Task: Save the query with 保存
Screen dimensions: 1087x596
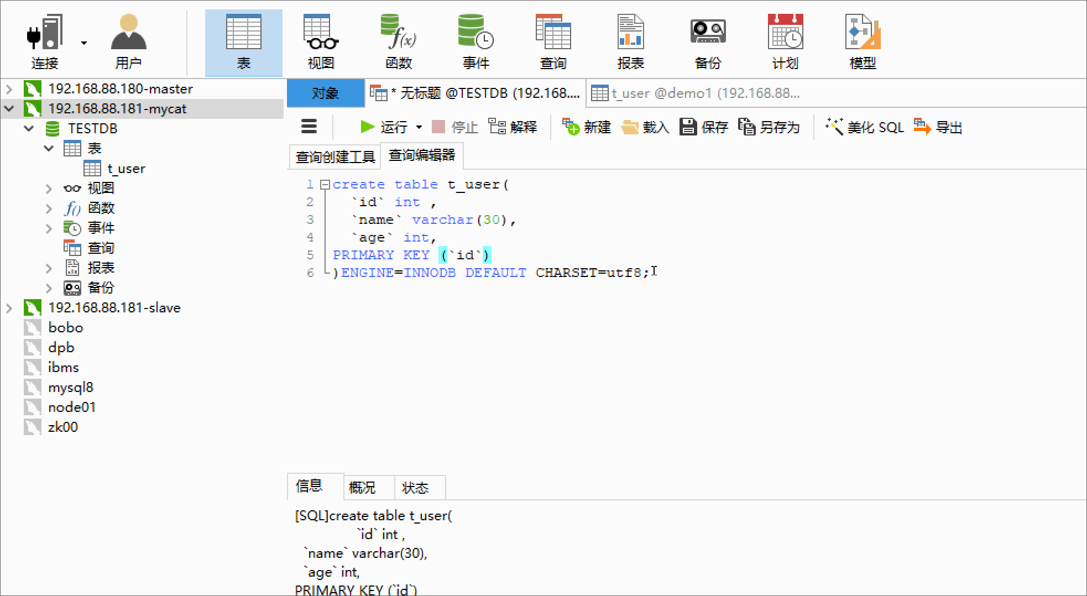Action: pos(704,127)
